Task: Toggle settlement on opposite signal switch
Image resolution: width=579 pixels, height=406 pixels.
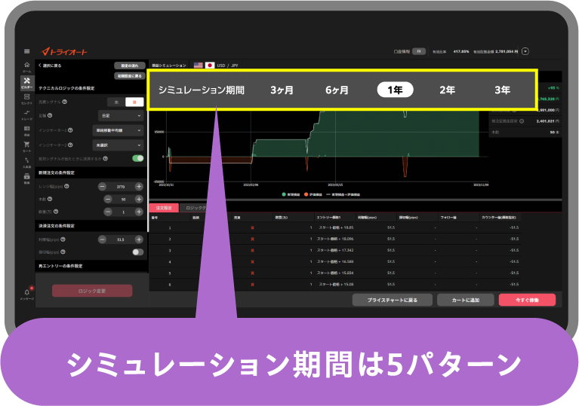Action: [x=137, y=158]
